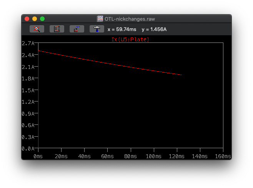Open the control panel hammer icon
The height and width of the screenshot is (188, 253).
(x=97, y=29)
